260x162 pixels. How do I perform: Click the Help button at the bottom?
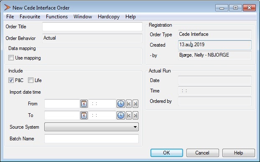coord(238,153)
